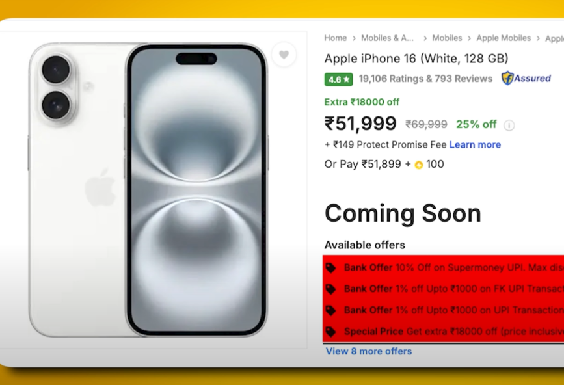Open price info circle icon

tap(509, 126)
